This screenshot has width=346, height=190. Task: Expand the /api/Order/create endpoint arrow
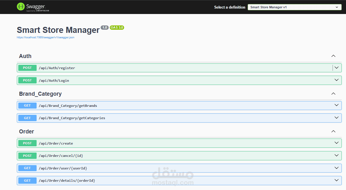click(337, 143)
